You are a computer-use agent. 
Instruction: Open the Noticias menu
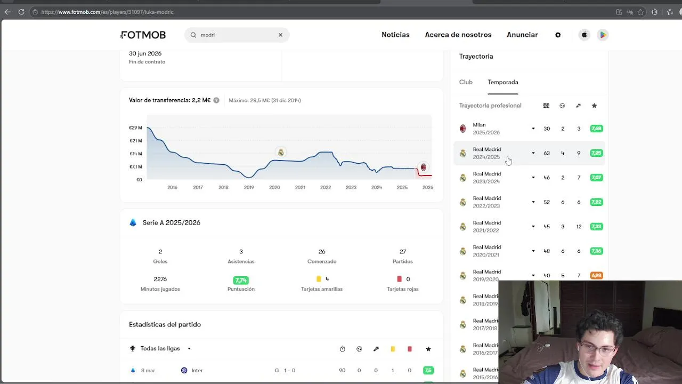[x=395, y=35]
